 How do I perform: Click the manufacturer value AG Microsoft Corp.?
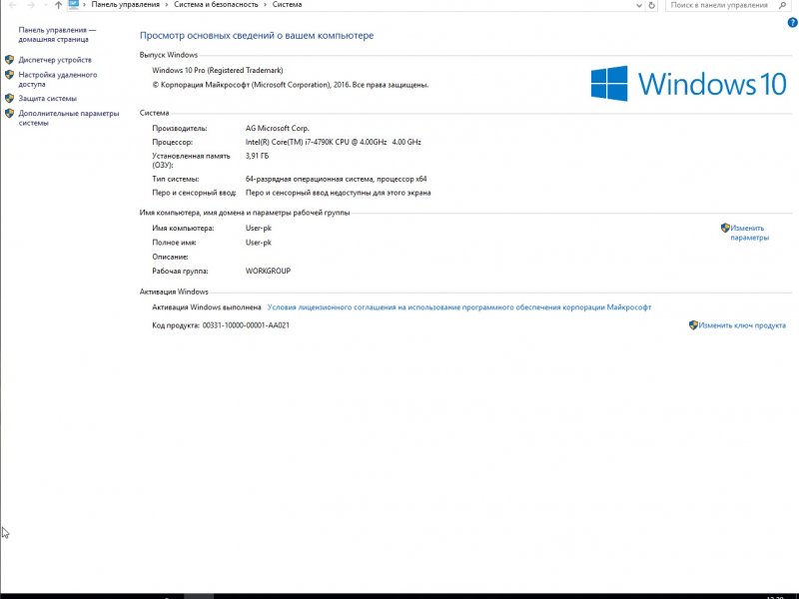click(x=278, y=129)
